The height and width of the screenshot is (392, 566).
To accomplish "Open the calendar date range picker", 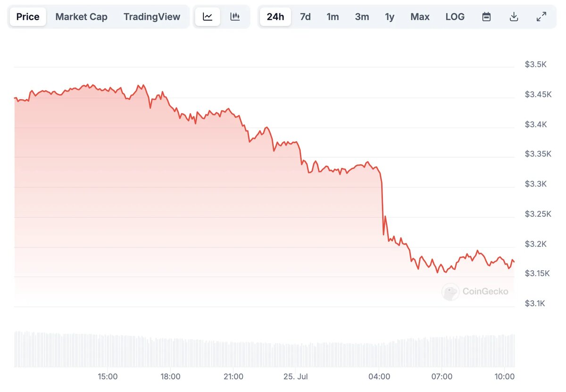I will coord(486,16).
